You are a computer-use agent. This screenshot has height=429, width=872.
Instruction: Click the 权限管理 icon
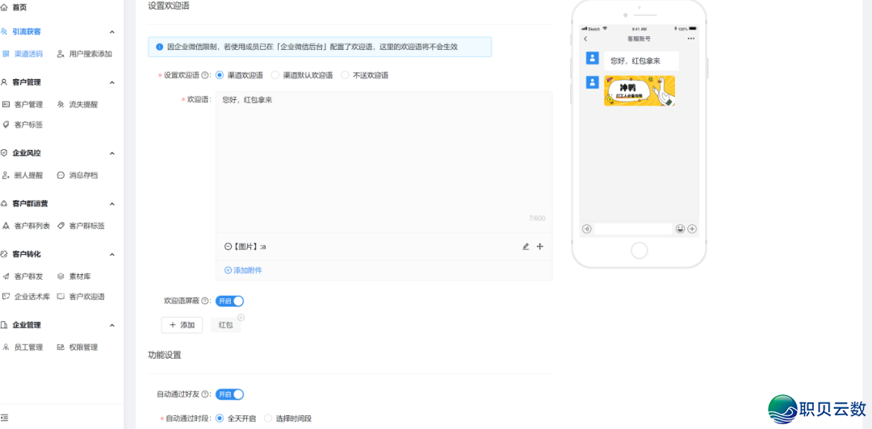61,347
